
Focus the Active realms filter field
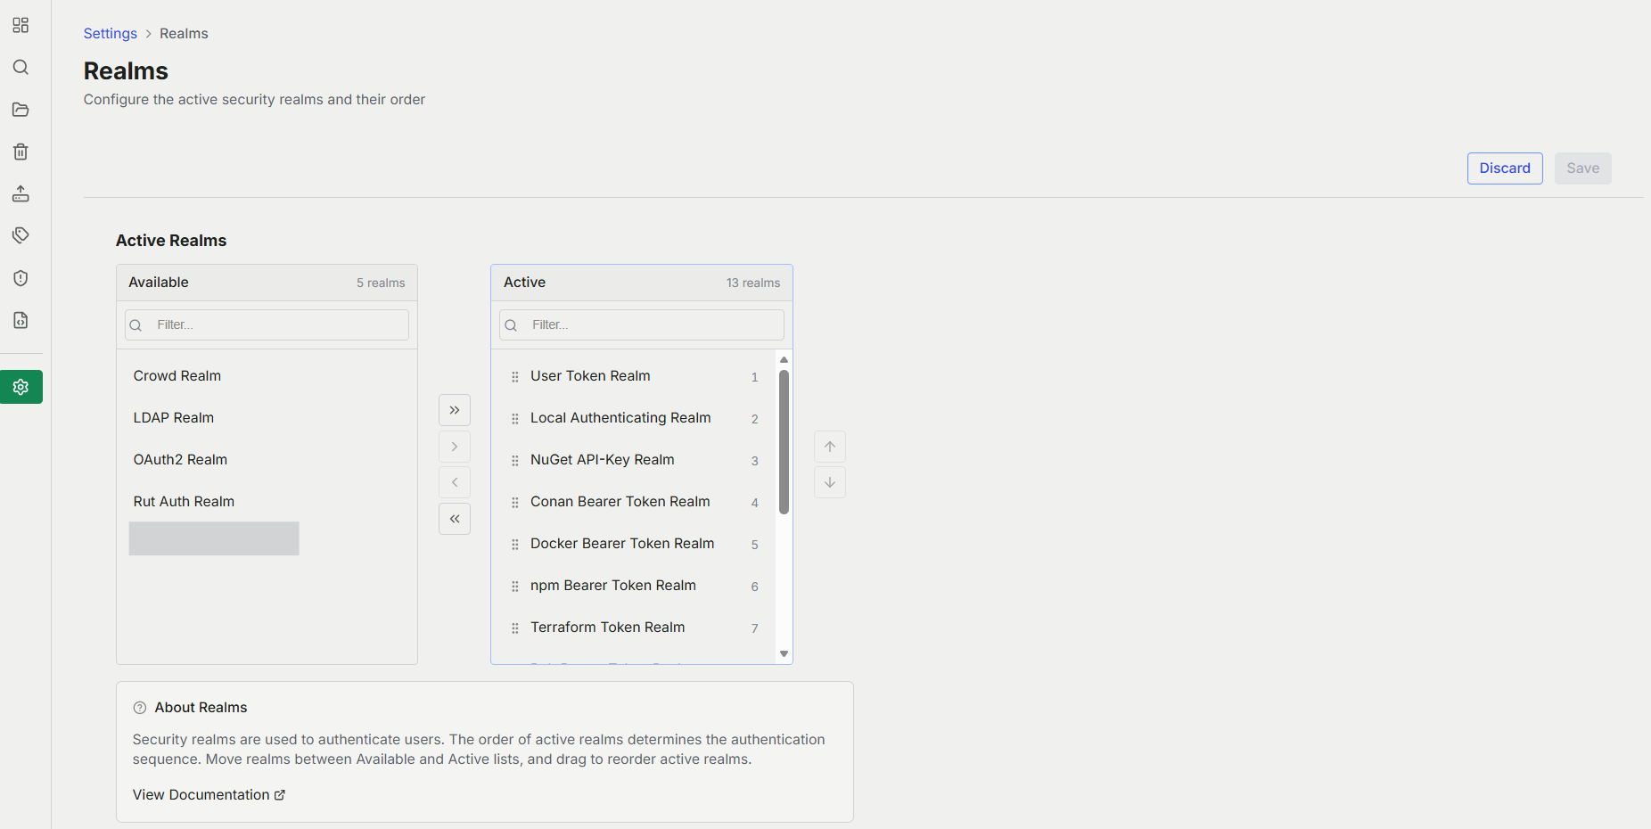click(x=642, y=324)
